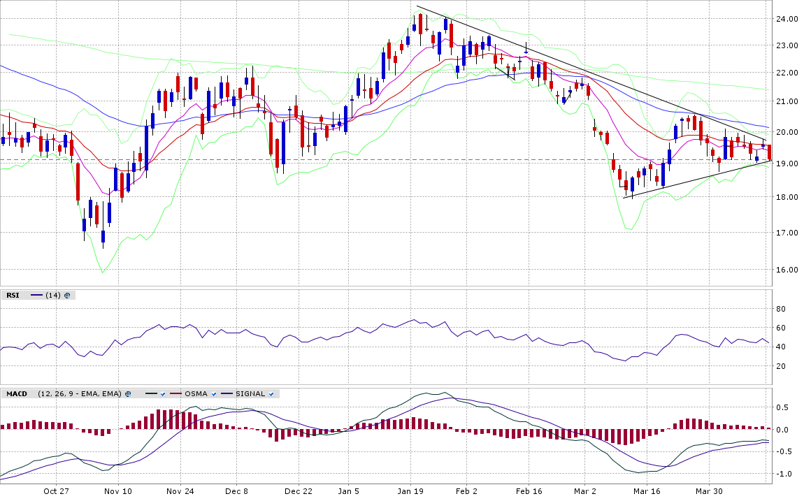Click the RSI 20 level axis label
The image size is (804, 501).
781,366
